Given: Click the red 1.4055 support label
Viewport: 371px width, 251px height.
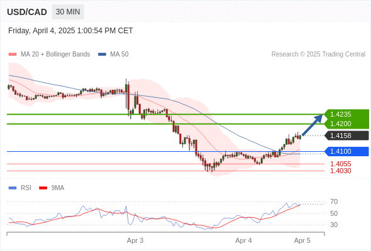Looking at the screenshot, I should 340,164.
